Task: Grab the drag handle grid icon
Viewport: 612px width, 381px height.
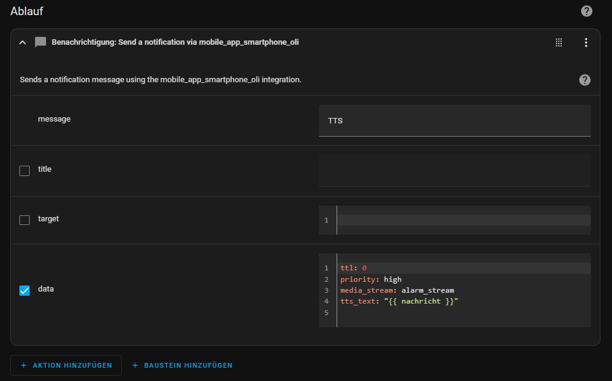Action: [559, 42]
